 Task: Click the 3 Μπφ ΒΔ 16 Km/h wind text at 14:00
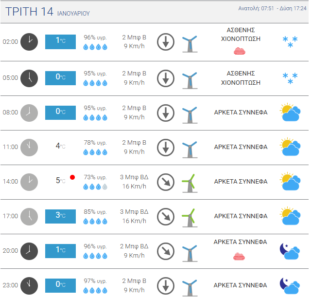click(134, 182)
